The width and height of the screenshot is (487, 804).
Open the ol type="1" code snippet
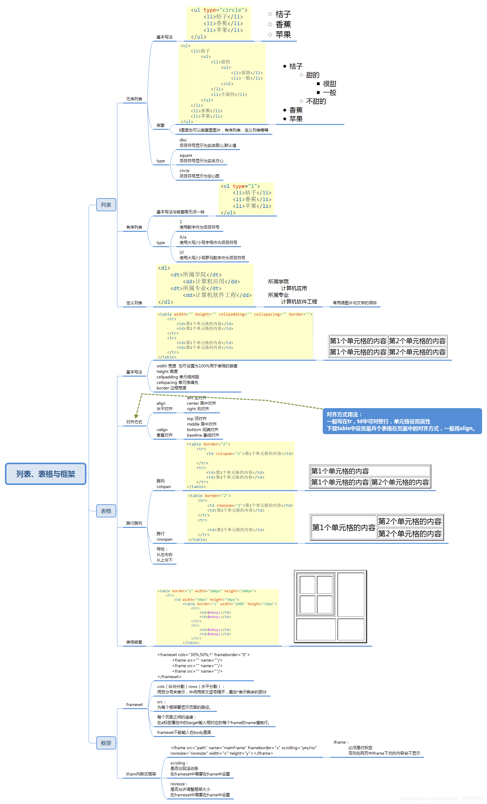click(246, 199)
